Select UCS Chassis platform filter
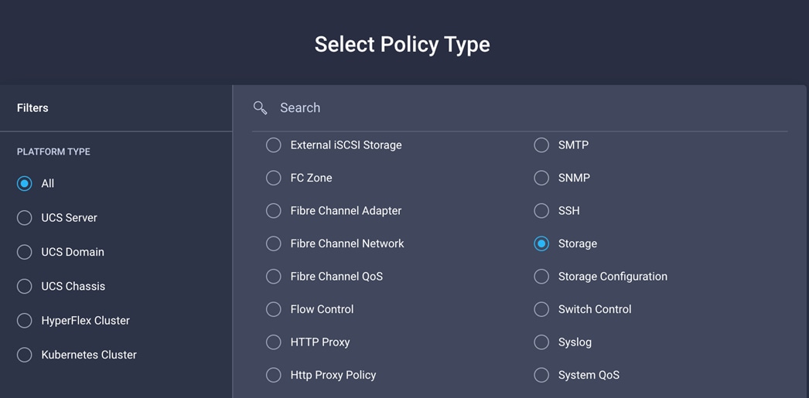The width and height of the screenshot is (809, 398). pos(24,286)
